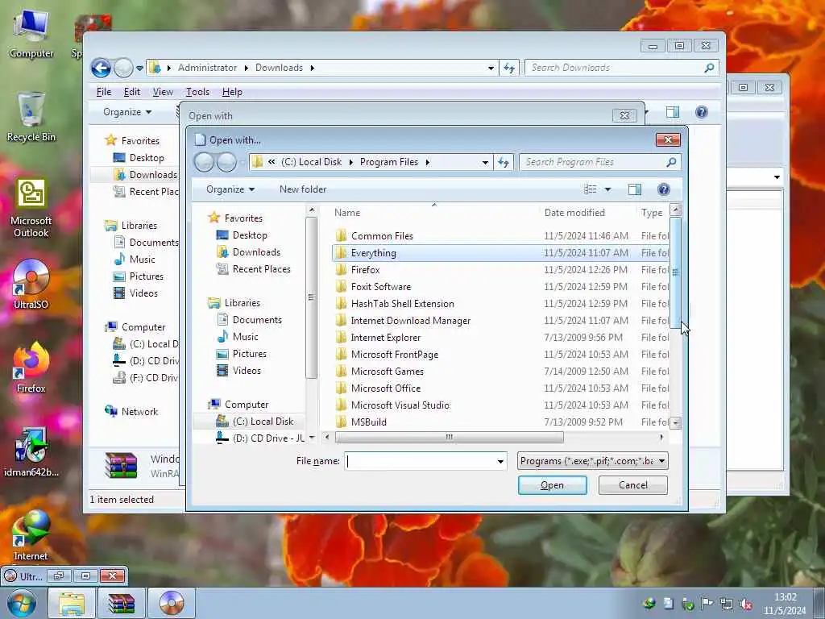
Task: Change the view layout in Open with dialog
Action: pyautogui.click(x=591, y=189)
